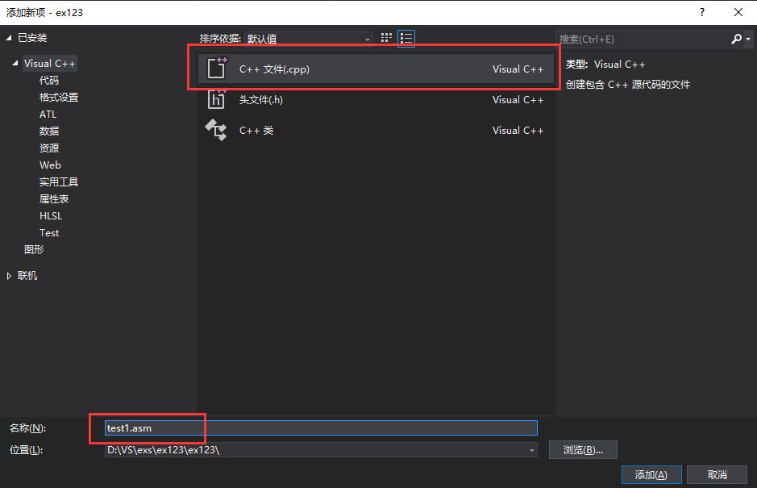Switch to small icons grid view
This screenshot has height=488, width=757.
click(386, 38)
